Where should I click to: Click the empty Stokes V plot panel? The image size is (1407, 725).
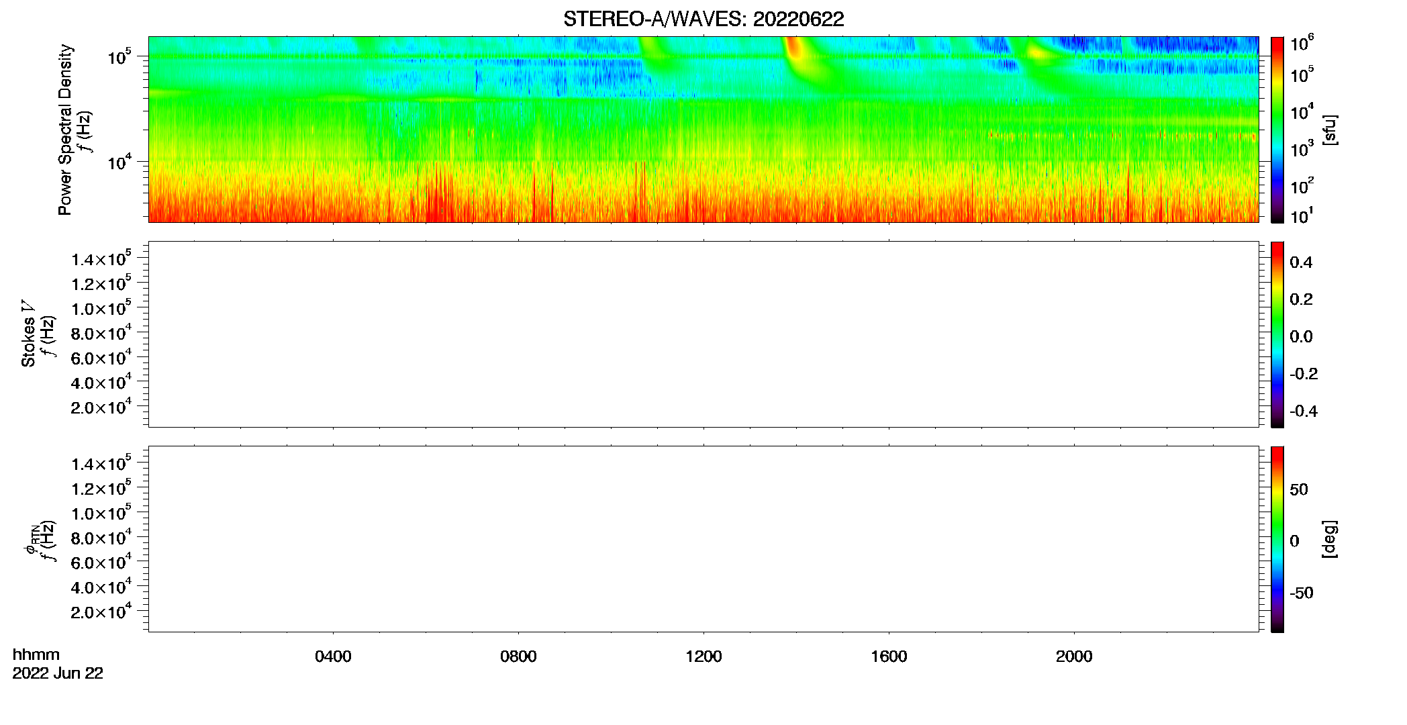pos(703,334)
